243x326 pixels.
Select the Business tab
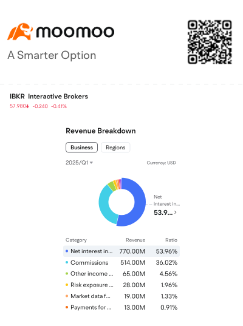tap(81, 148)
